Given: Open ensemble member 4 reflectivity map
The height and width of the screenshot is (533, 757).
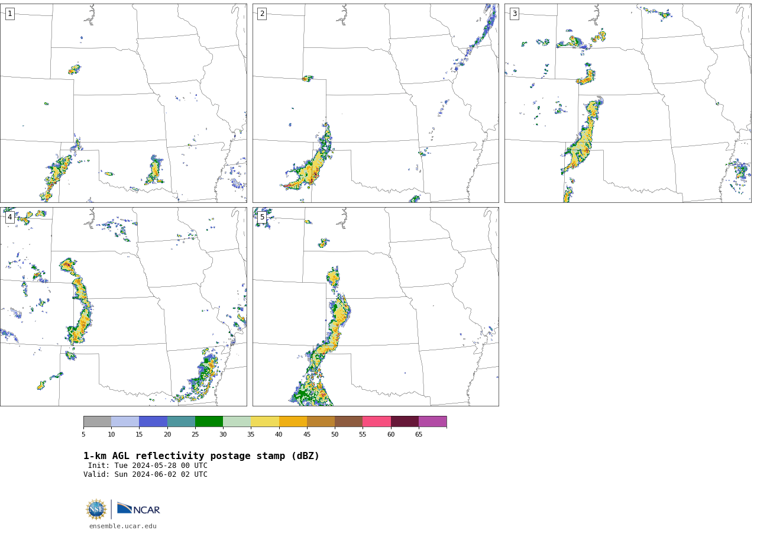Looking at the screenshot, I should pyautogui.click(x=123, y=306).
